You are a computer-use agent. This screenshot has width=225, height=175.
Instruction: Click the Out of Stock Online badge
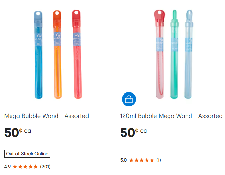tap(27, 154)
